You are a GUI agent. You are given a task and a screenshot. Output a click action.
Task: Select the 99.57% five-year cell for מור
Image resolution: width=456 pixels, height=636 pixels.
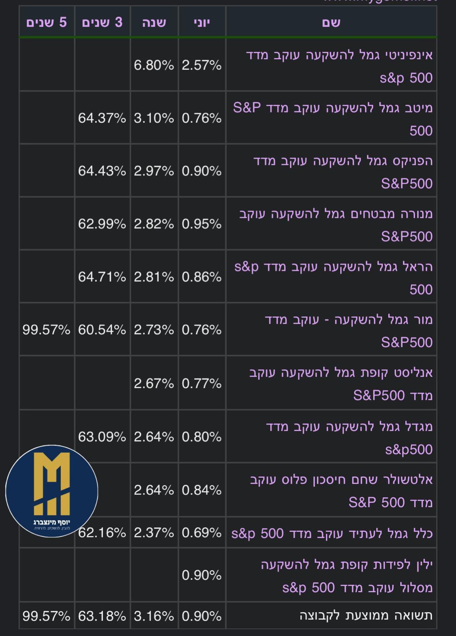[47, 330]
